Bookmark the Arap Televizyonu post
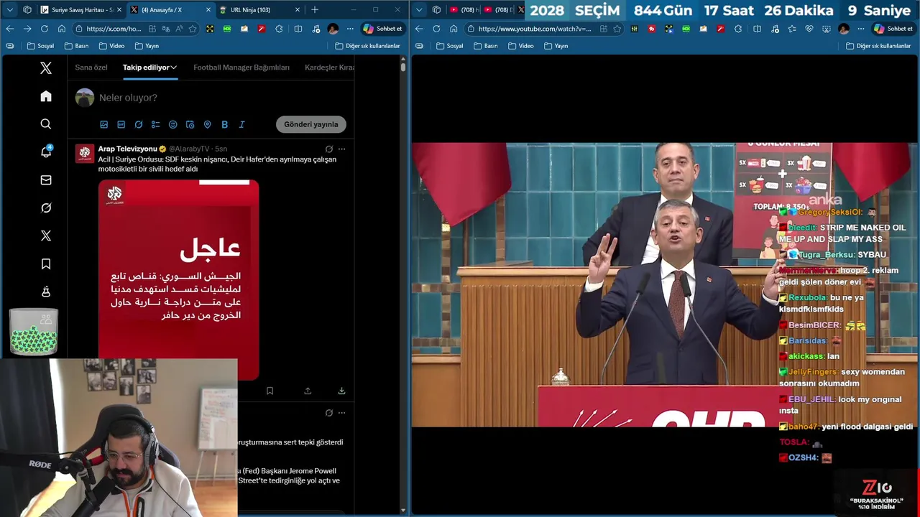 (x=270, y=391)
